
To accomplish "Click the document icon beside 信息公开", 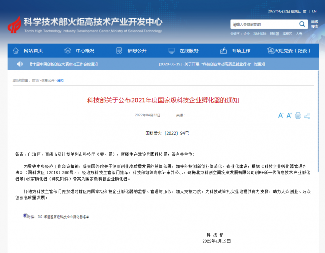I will (x=119, y=51).
